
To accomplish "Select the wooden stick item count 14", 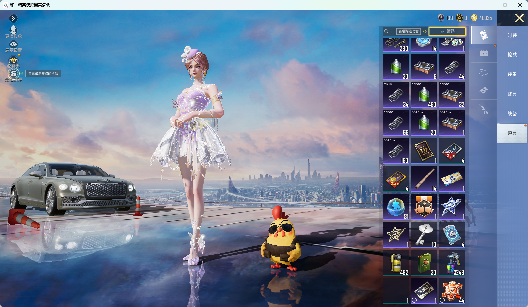I will coord(424,179).
